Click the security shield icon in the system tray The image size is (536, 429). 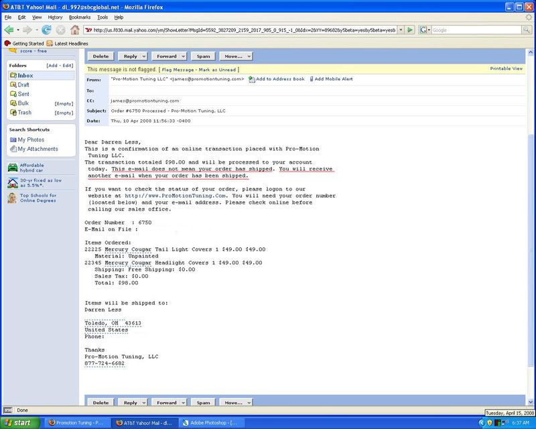pos(490,423)
